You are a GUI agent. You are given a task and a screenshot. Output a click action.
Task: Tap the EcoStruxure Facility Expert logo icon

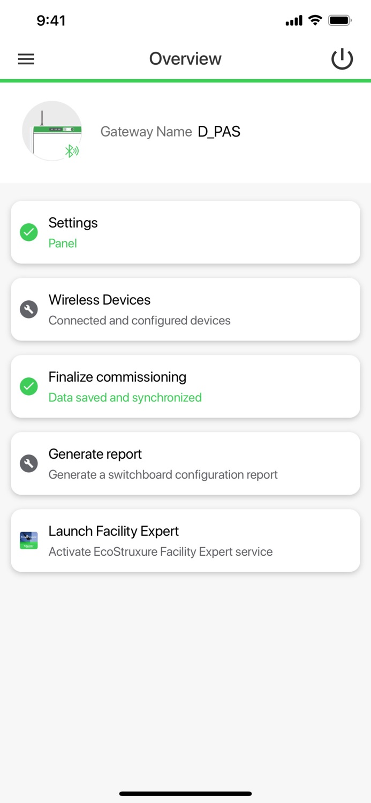[x=28, y=540]
